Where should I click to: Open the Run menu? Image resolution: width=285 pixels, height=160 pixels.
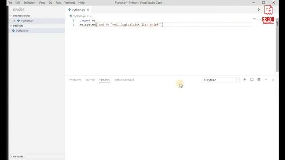coord(58,3)
